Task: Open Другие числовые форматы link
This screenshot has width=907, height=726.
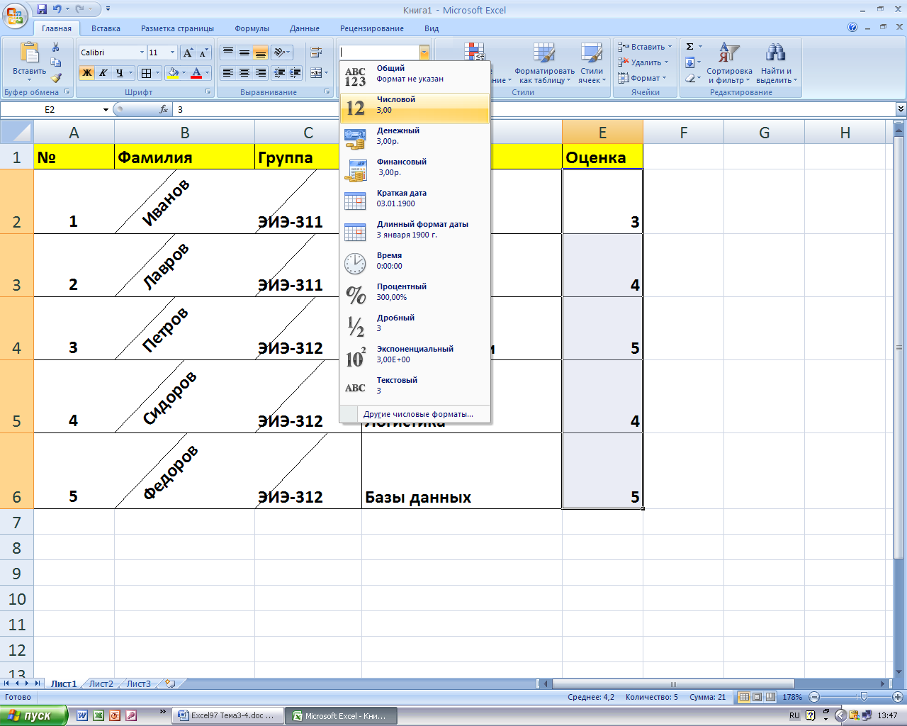Action: 418,414
